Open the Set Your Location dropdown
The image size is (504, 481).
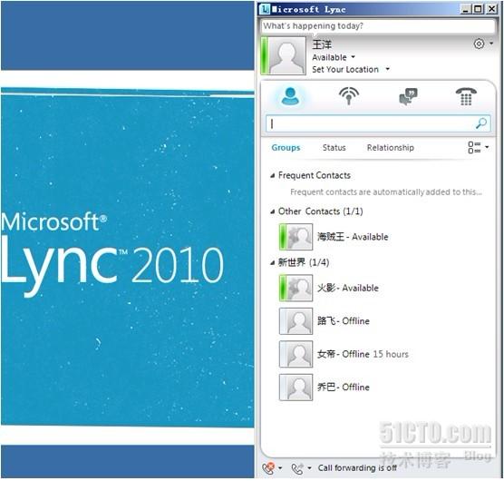(351, 70)
